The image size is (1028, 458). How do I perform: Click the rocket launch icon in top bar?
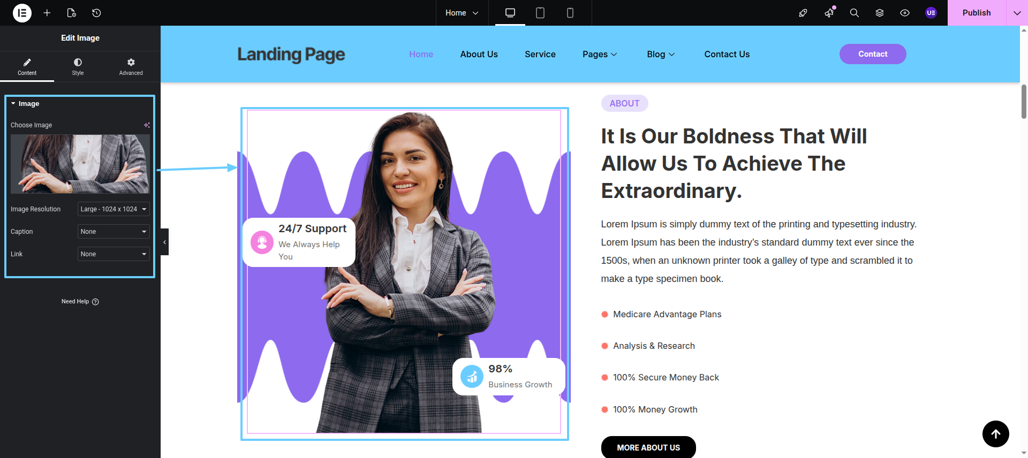(803, 13)
